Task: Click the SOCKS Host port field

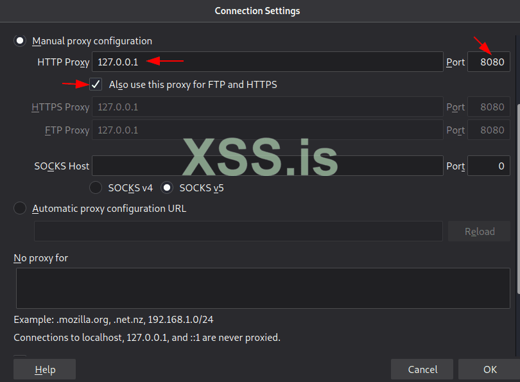Action: click(x=489, y=166)
